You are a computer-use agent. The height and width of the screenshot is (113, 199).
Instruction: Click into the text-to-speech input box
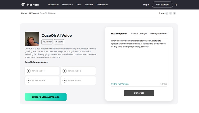tap(139, 62)
